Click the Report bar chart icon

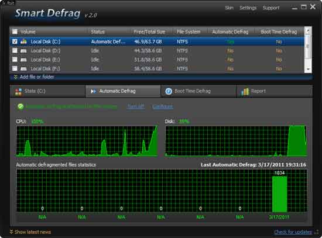pos(245,91)
